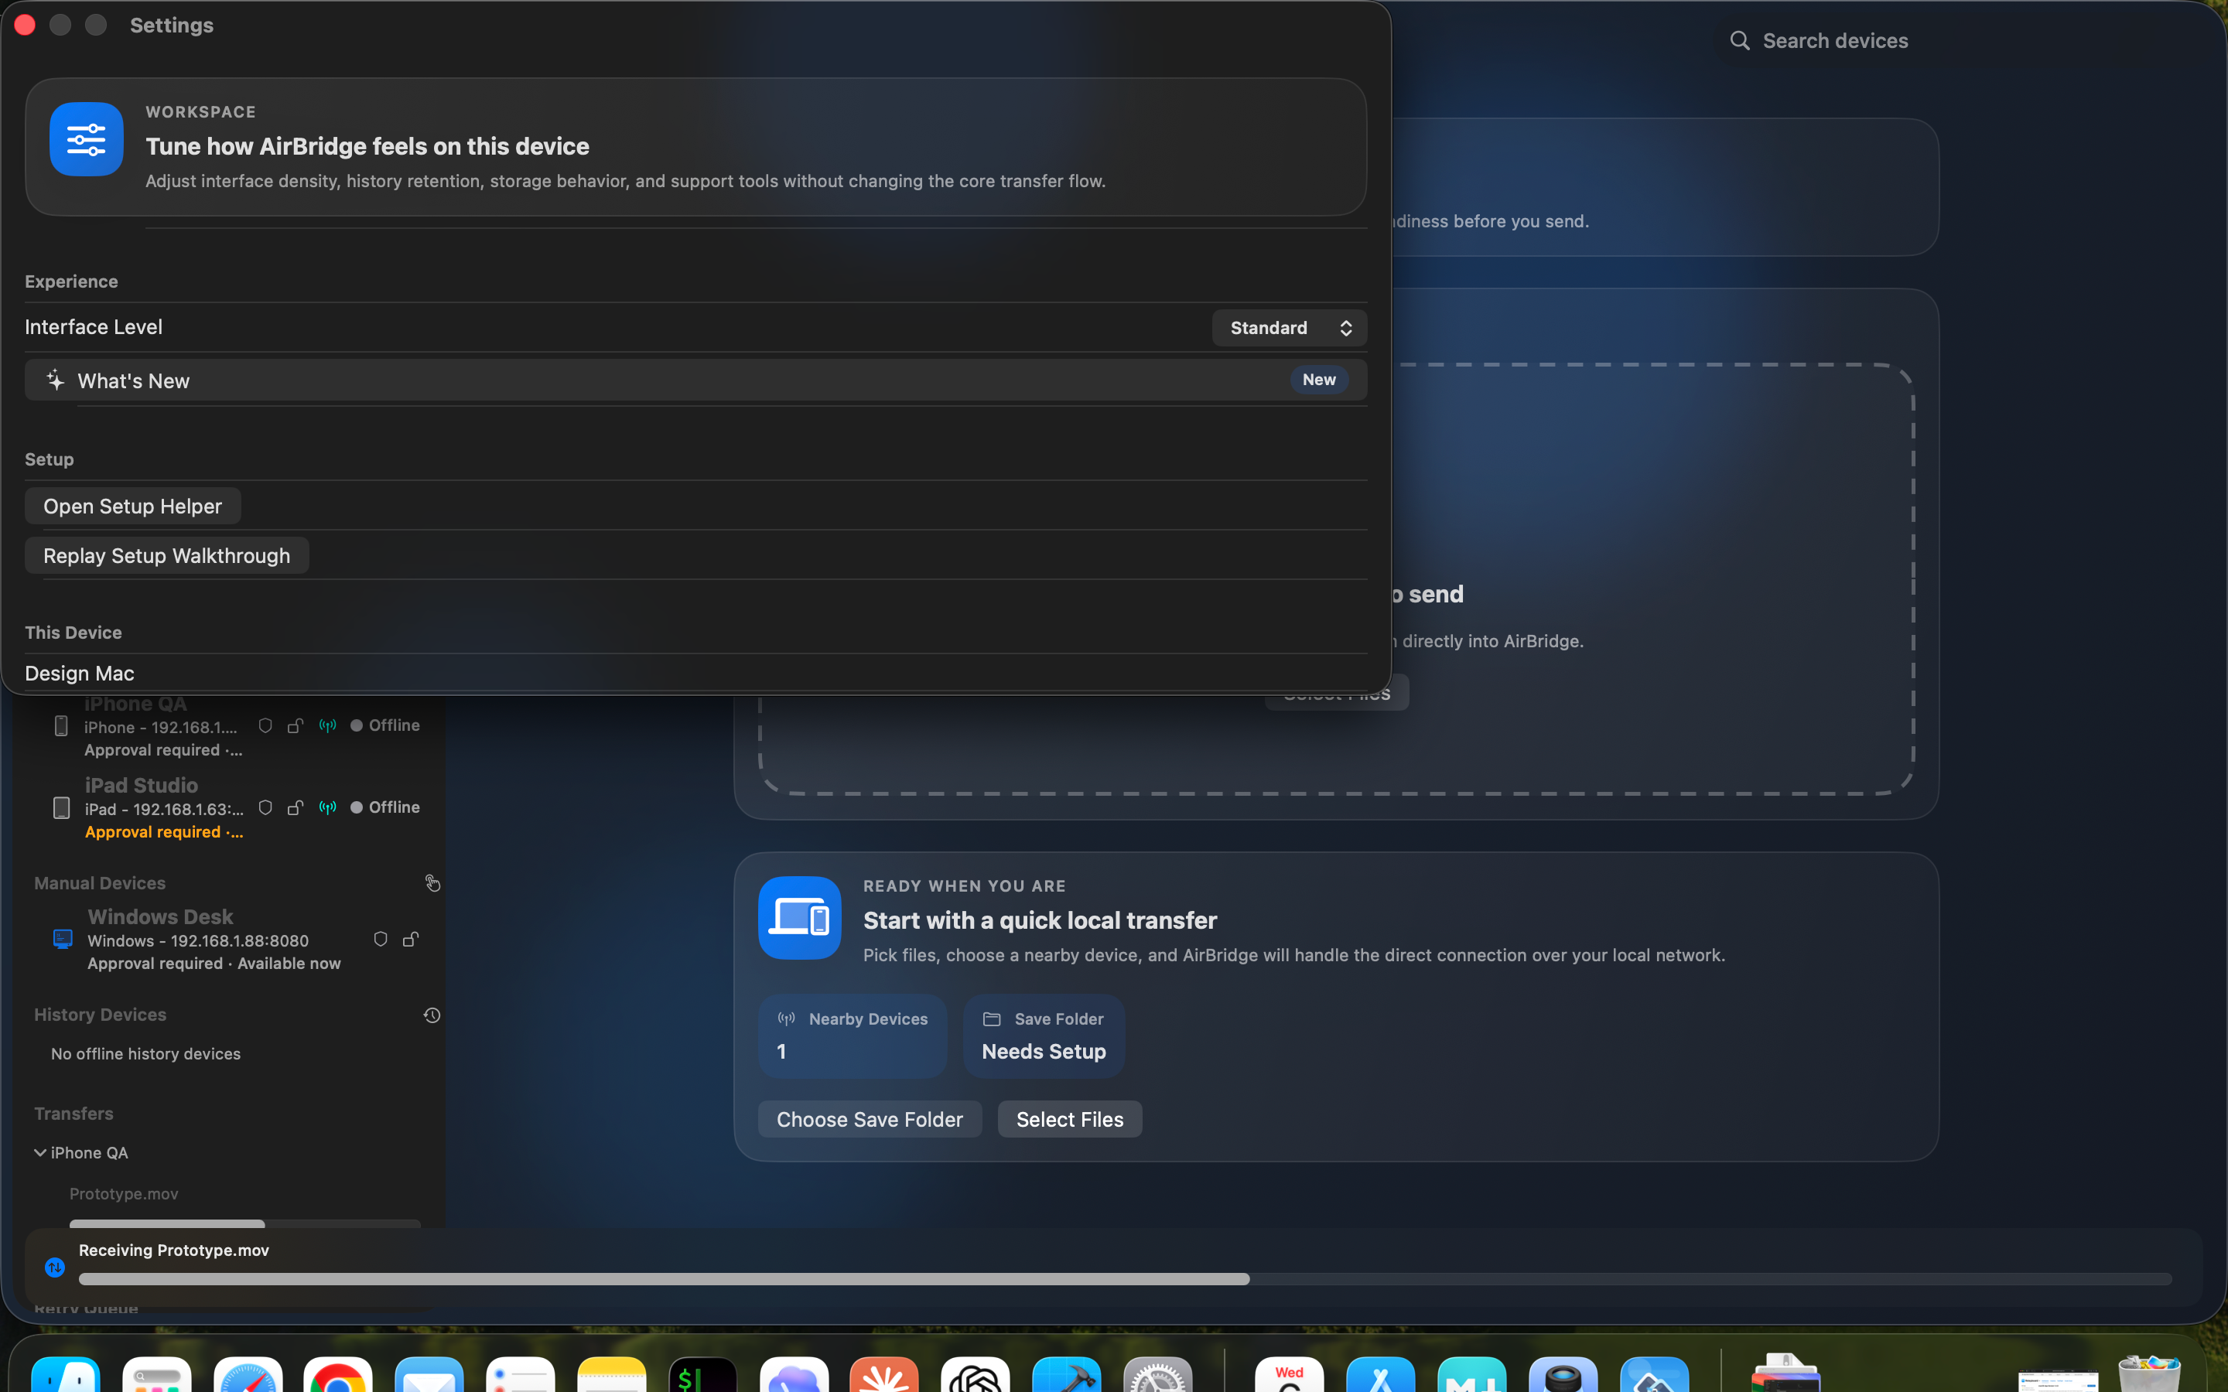The width and height of the screenshot is (2228, 1392).
Task: Open Mail from the dock
Action: (429, 1374)
